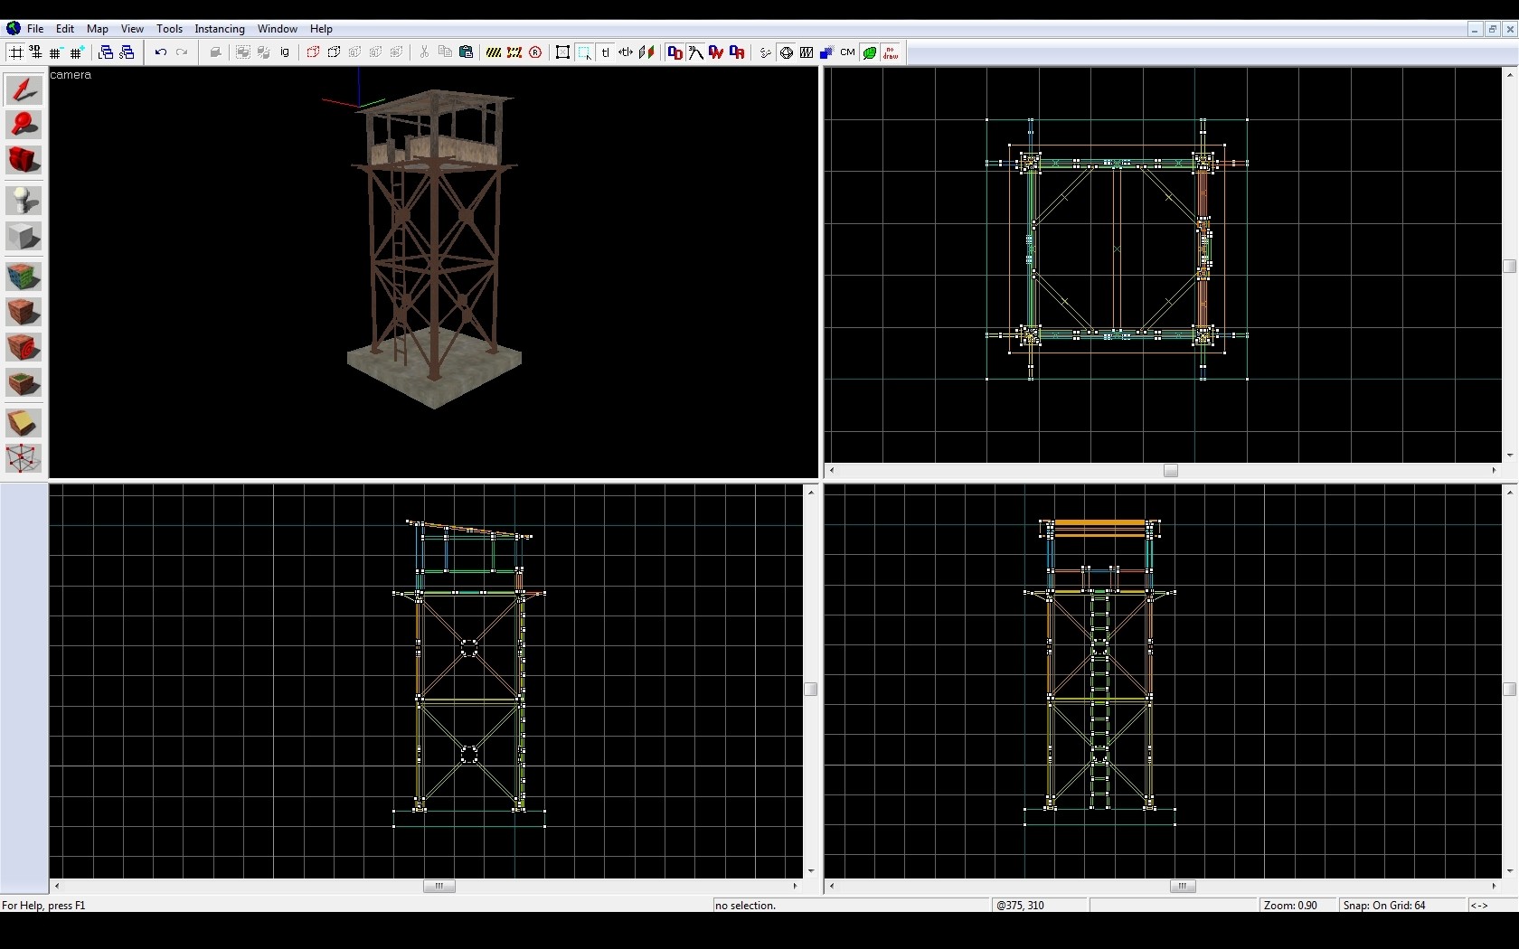Select the Block creation tool
This screenshot has height=949, width=1519.
24,237
